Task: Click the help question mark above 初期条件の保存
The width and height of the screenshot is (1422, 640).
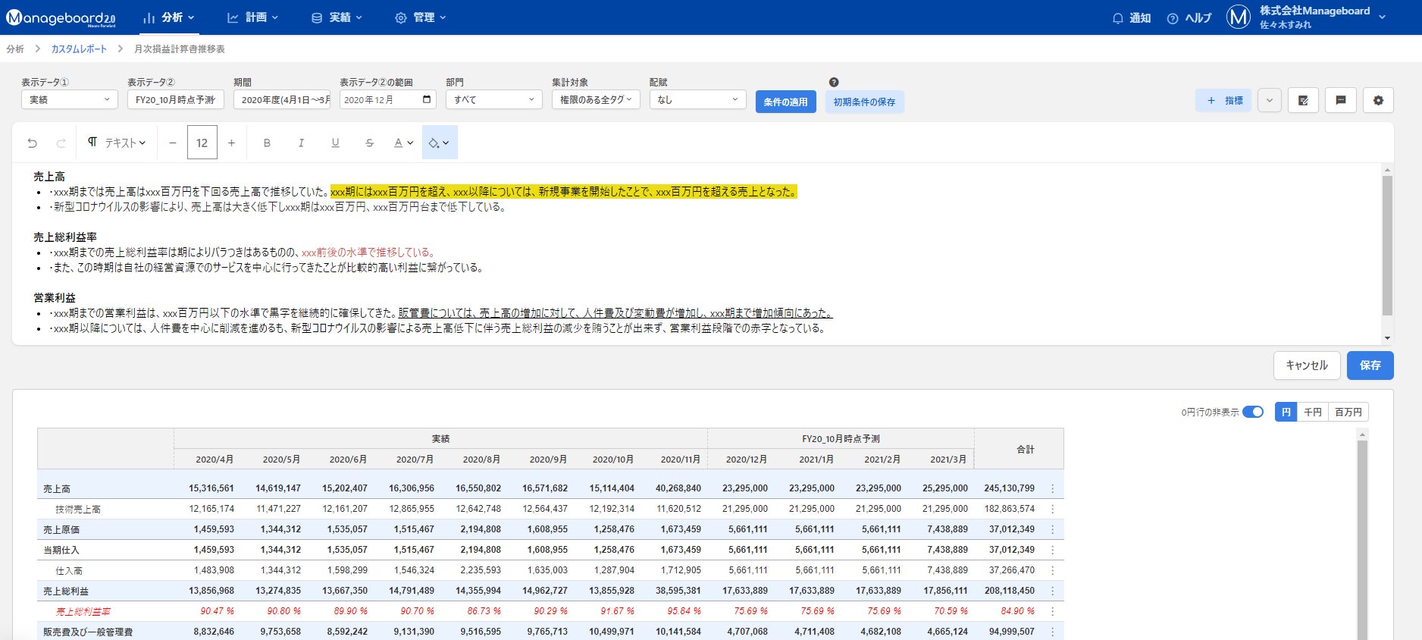Action: coord(834,82)
